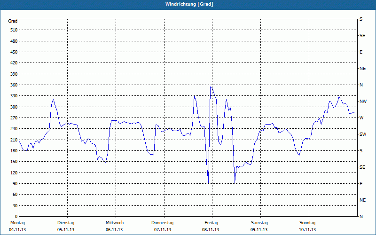Click the 210 y-axis value

pos(14,140)
